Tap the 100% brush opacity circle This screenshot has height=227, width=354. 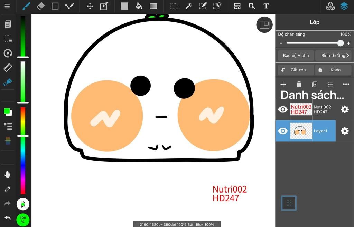coord(23,220)
